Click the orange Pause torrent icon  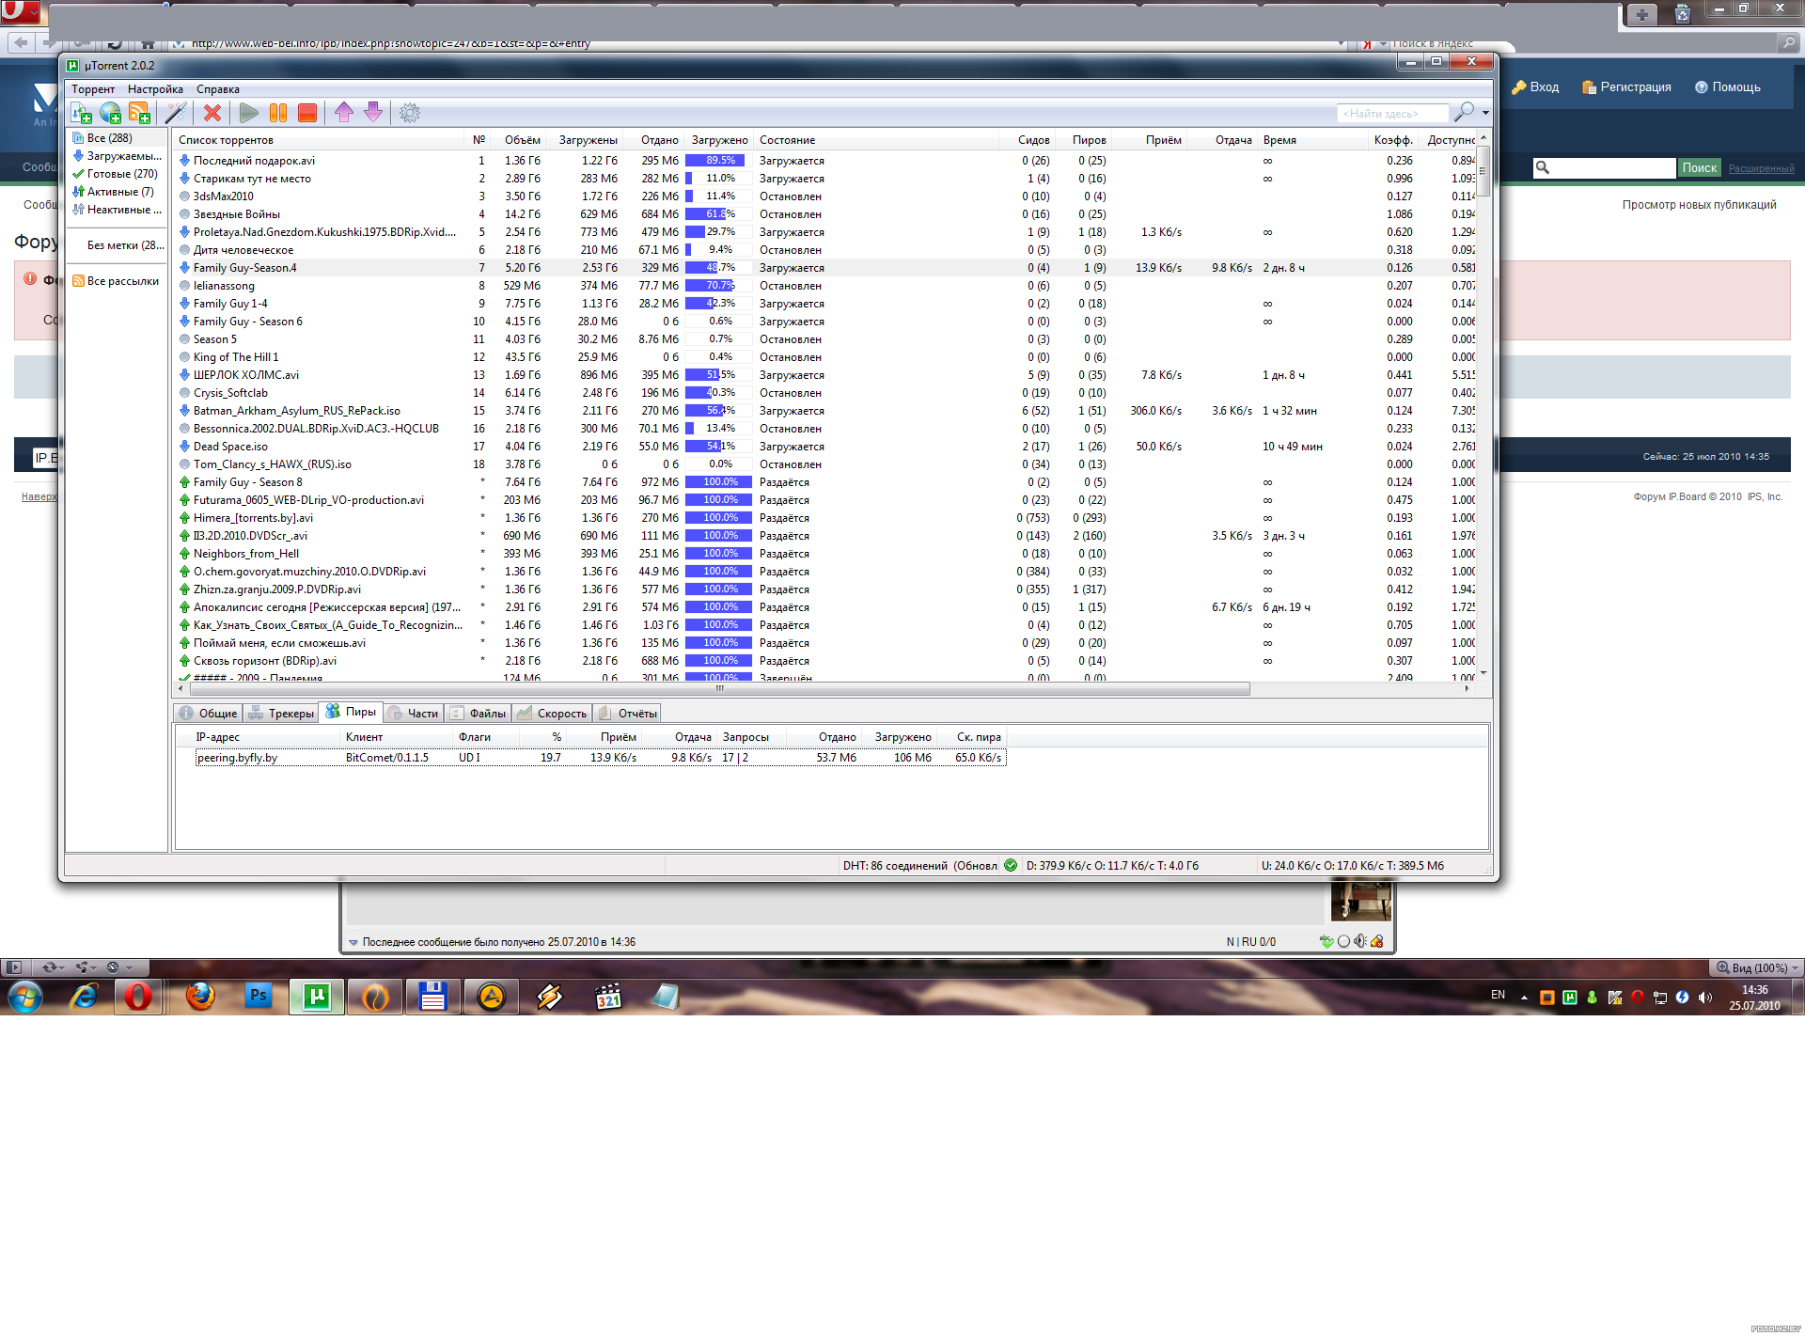pos(278,113)
